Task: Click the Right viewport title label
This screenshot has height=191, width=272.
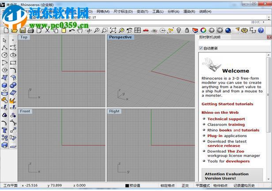Action: (114, 111)
